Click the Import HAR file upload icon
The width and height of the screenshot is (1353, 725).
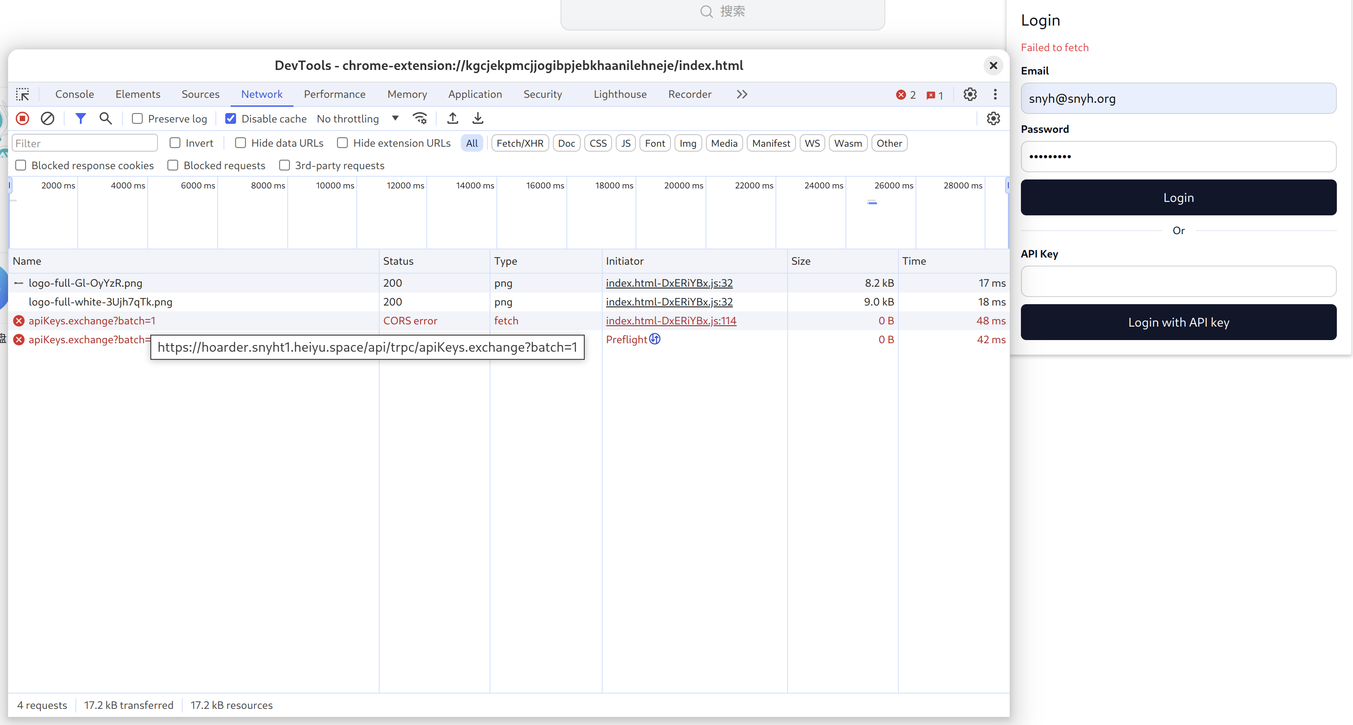pos(452,118)
